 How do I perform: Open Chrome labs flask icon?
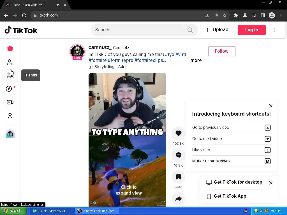coord(245,16)
